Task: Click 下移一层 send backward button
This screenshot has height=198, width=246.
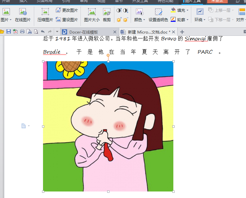Action: [x=219, y=20]
